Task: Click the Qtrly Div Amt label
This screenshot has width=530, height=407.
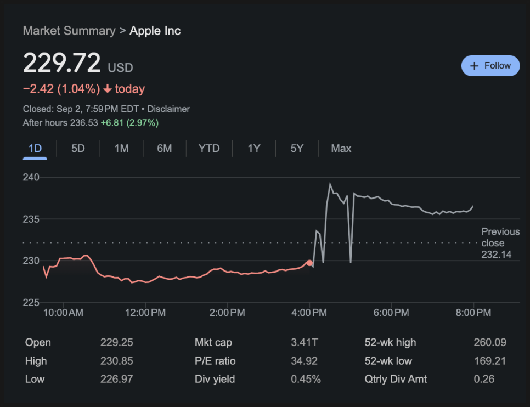Action: click(x=396, y=379)
